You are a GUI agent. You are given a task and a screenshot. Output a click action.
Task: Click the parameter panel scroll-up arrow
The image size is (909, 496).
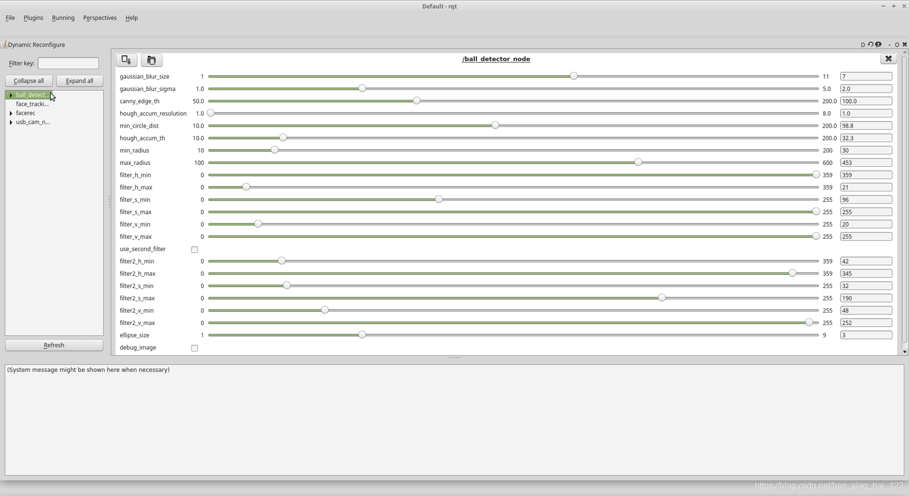pos(905,52)
